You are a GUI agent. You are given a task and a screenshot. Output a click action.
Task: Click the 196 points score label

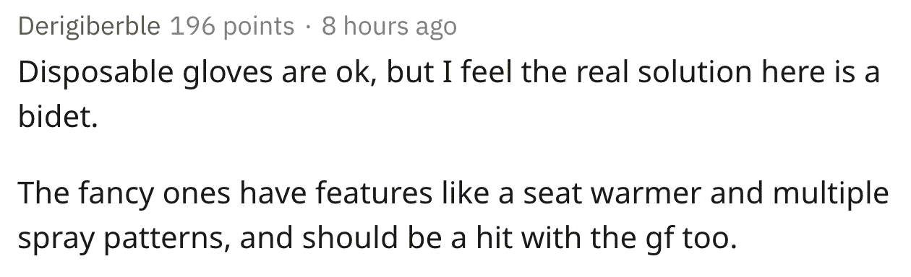(x=232, y=27)
